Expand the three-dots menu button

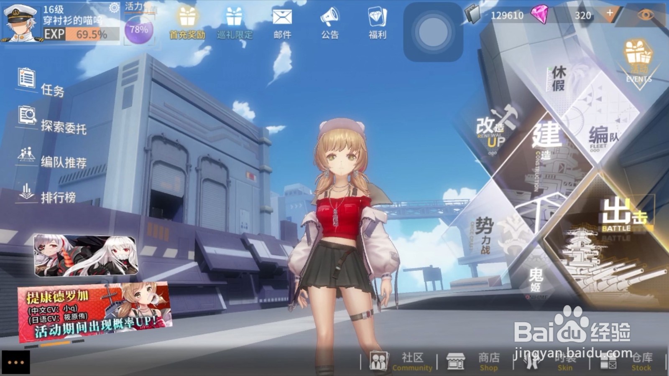(x=15, y=362)
